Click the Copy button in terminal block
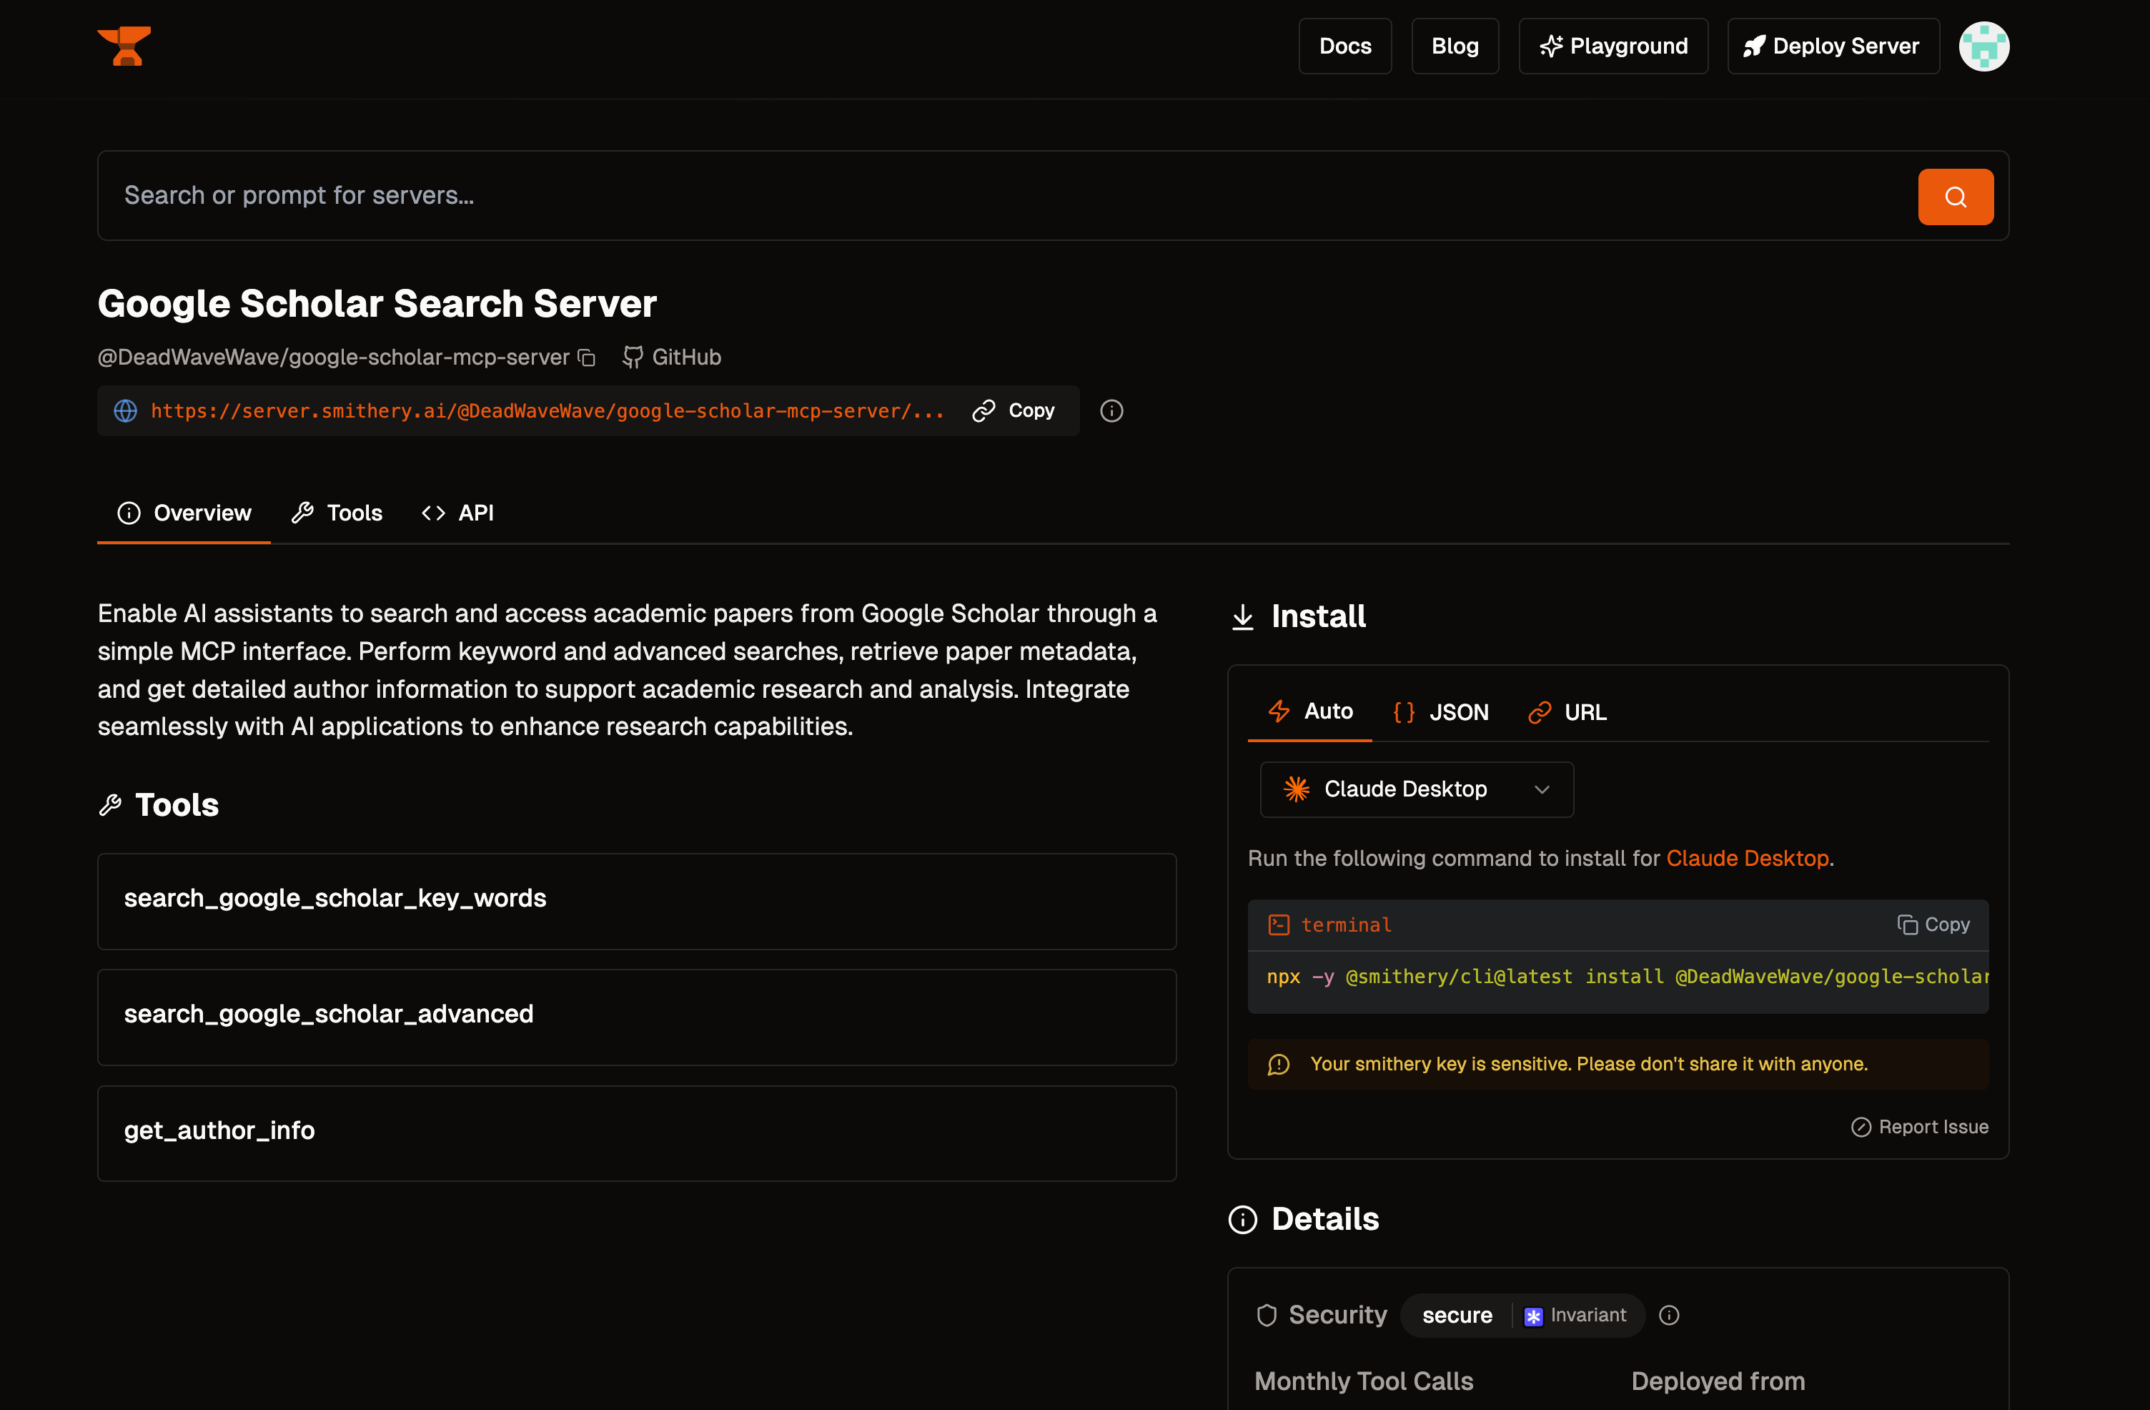The height and width of the screenshot is (1410, 2150). [1933, 925]
